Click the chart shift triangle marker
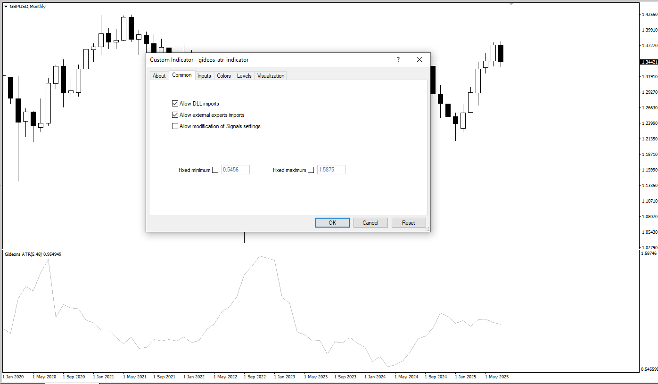The image size is (658, 384). (511, 4)
